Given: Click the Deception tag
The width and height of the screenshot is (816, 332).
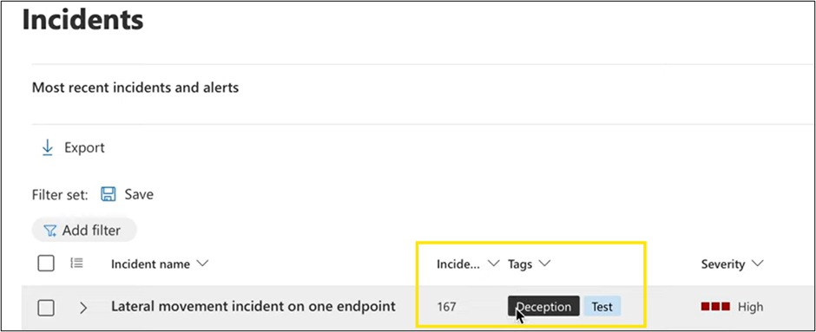Looking at the screenshot, I should click(x=543, y=307).
